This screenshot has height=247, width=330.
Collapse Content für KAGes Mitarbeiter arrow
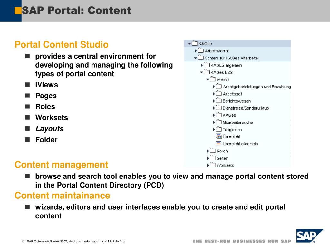click(x=196, y=58)
